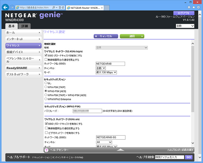The width and height of the screenshot is (203, 163).
Task: Click the browser forward arrow button
Action: [x=12, y=7]
